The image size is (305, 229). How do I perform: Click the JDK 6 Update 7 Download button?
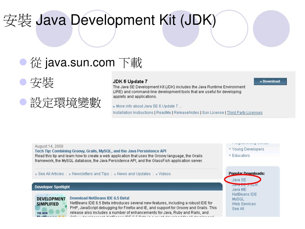tap(270, 81)
